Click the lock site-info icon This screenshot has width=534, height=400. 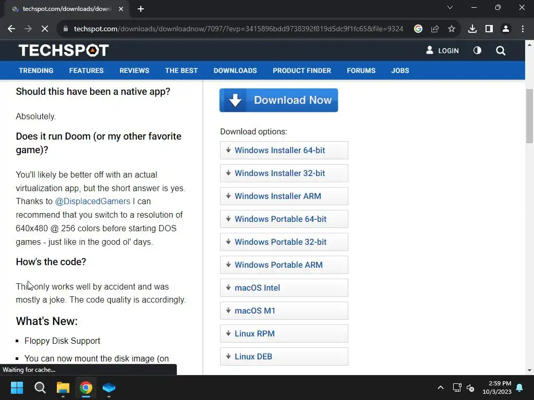[x=66, y=29]
